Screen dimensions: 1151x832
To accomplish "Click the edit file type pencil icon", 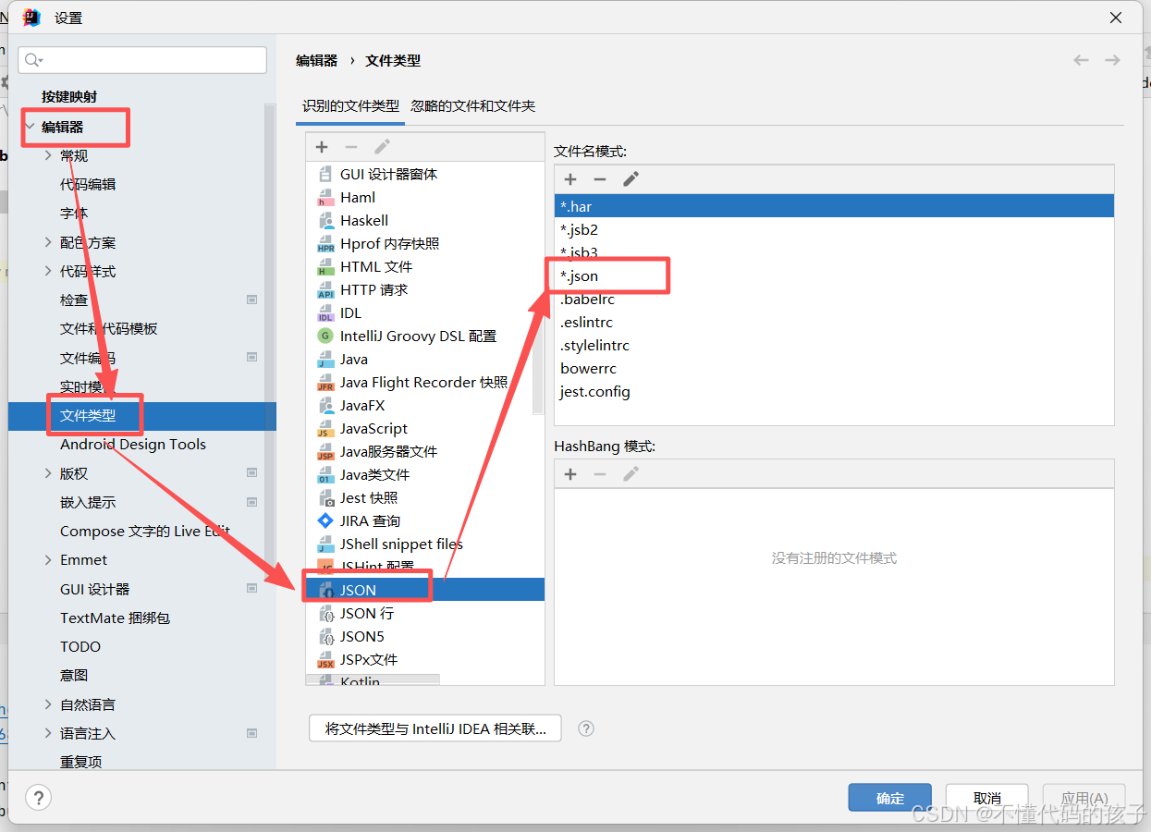I will point(382,147).
